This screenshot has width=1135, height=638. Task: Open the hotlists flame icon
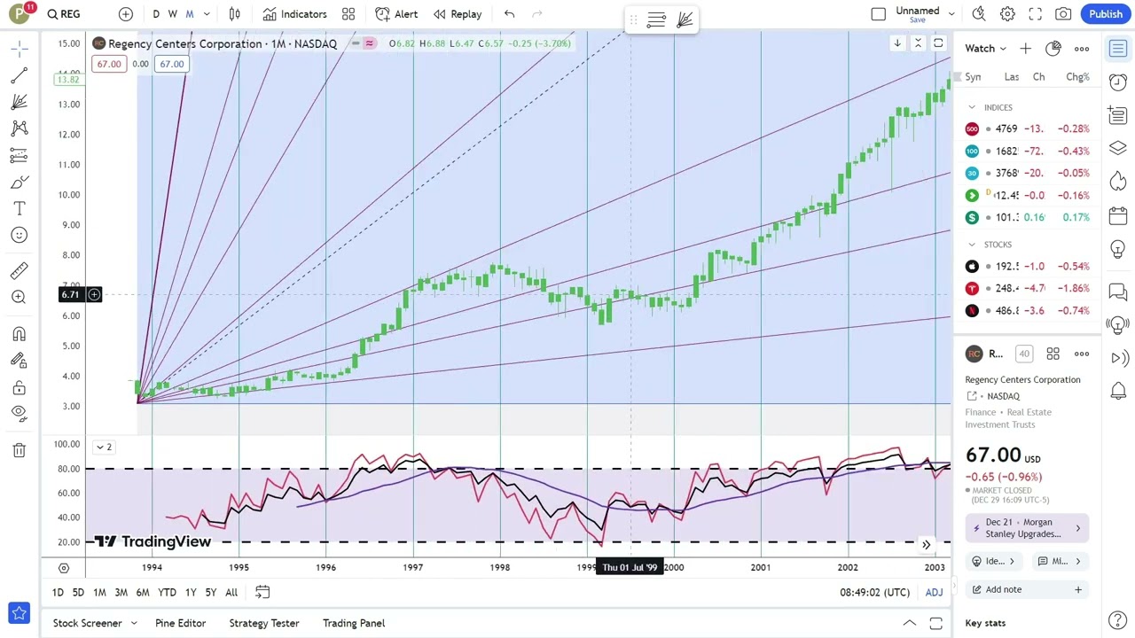coord(1118,181)
